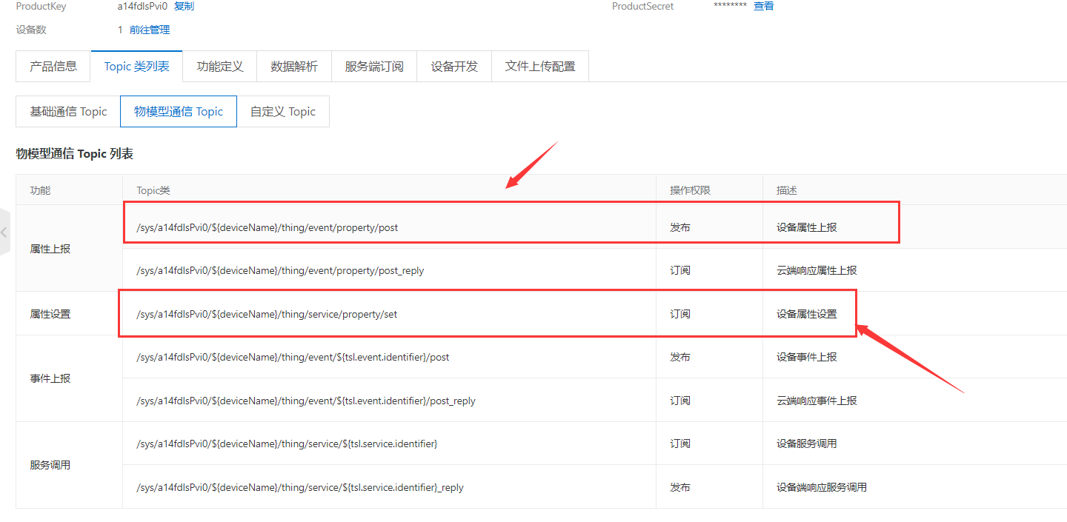Click the tsl.service.identifier} topic path
The width and height of the screenshot is (1067, 522).
(x=287, y=444)
